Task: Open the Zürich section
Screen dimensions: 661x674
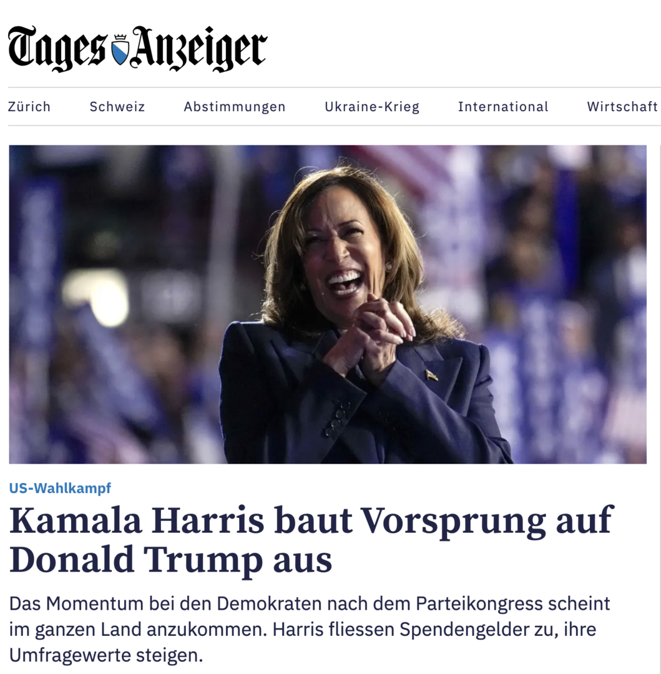Action: [x=29, y=107]
